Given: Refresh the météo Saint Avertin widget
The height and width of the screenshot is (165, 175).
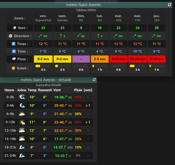Looking at the screenshot, I should (x=169, y=5).
